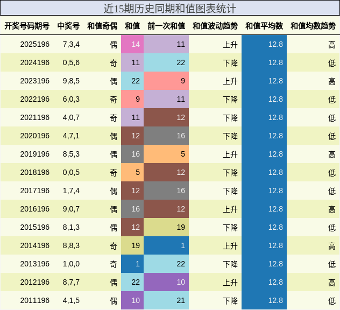Click 前一次和值 cell 5 in row 2019196

click(166, 154)
